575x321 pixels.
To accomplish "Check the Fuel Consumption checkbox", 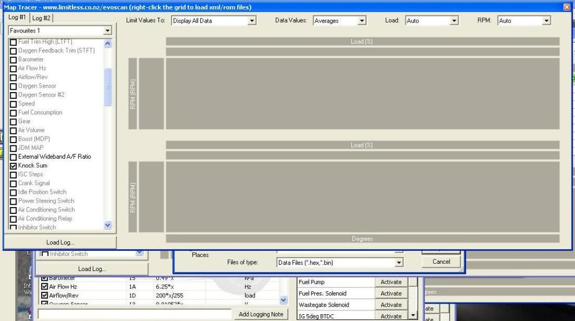I will [x=13, y=113].
